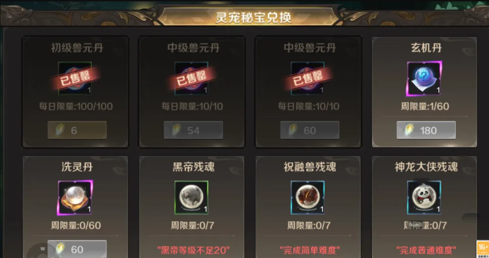Click the greyed 60 price button for 中级兽元丹
The height and width of the screenshot is (258, 489).
click(x=310, y=130)
